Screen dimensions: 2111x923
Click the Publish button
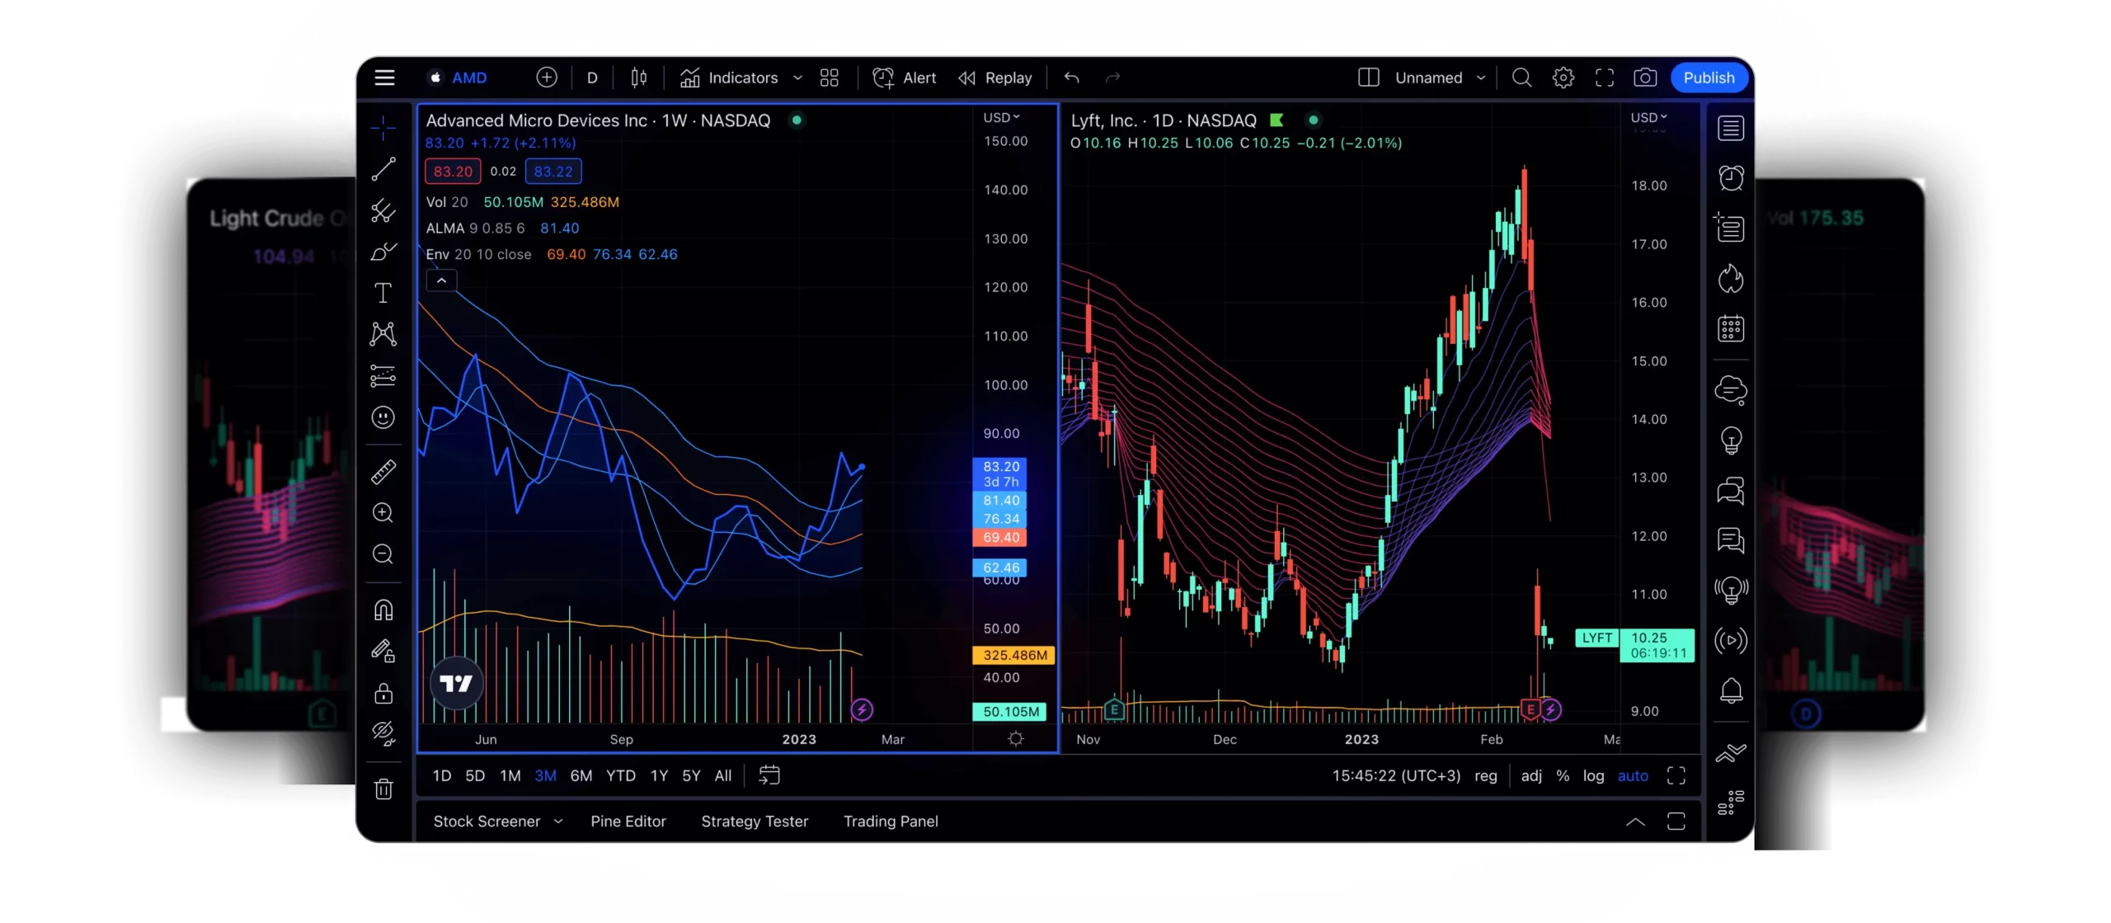click(1709, 78)
